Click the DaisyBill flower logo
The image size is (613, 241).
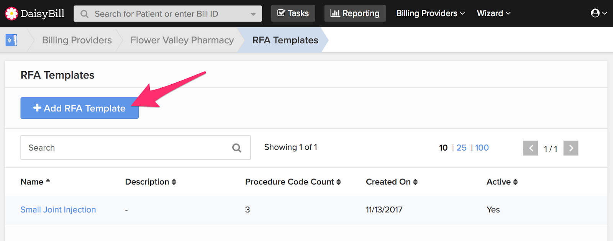click(x=11, y=13)
